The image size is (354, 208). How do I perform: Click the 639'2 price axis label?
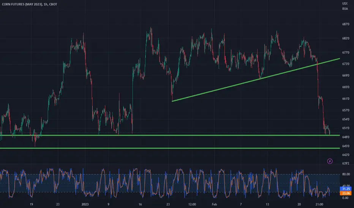(x=346, y=163)
